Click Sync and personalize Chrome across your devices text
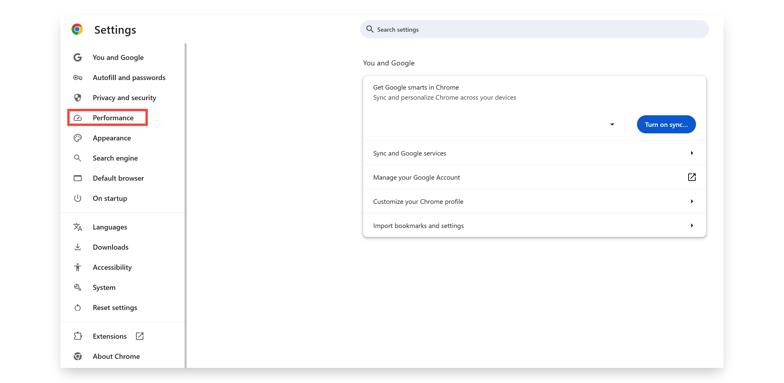Screen dimensions: 784x383 [x=444, y=97]
